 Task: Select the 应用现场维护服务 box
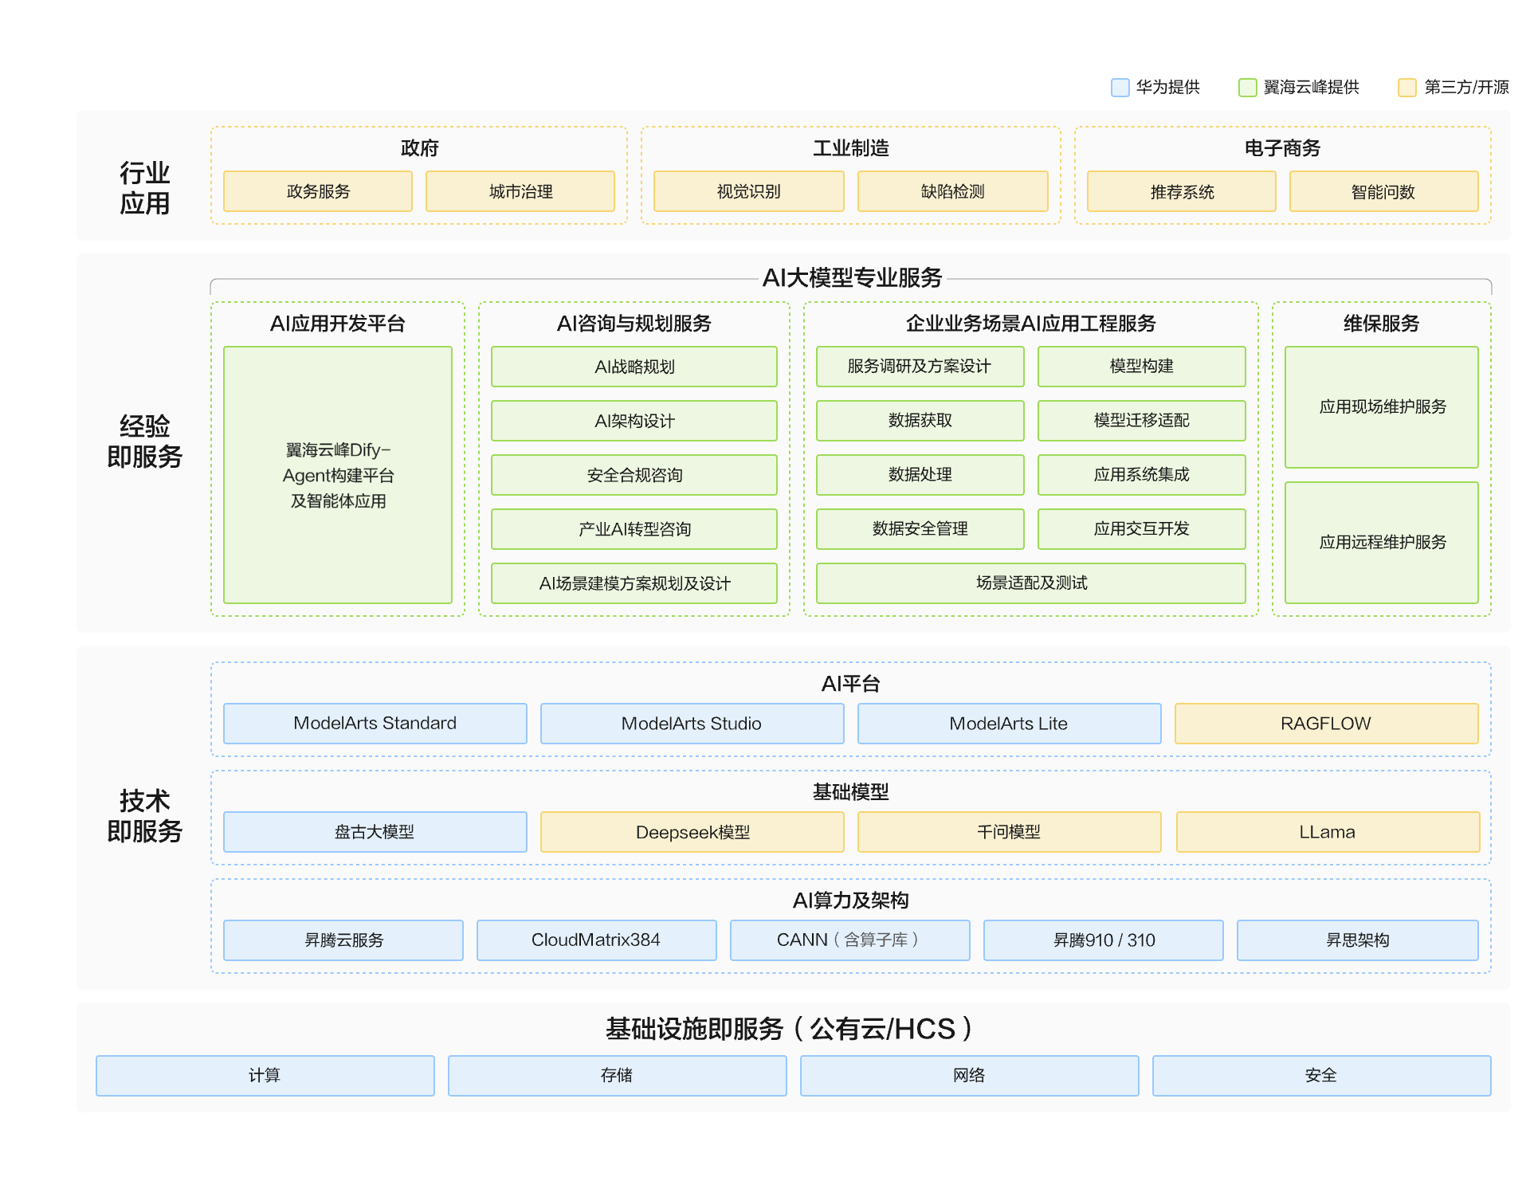click(x=1382, y=407)
